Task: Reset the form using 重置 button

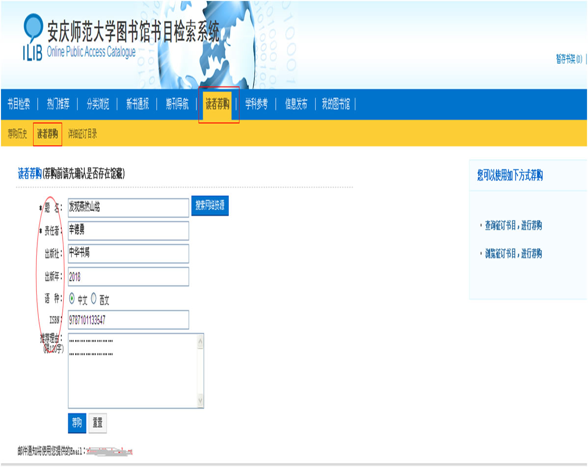Action: pyautogui.click(x=97, y=423)
